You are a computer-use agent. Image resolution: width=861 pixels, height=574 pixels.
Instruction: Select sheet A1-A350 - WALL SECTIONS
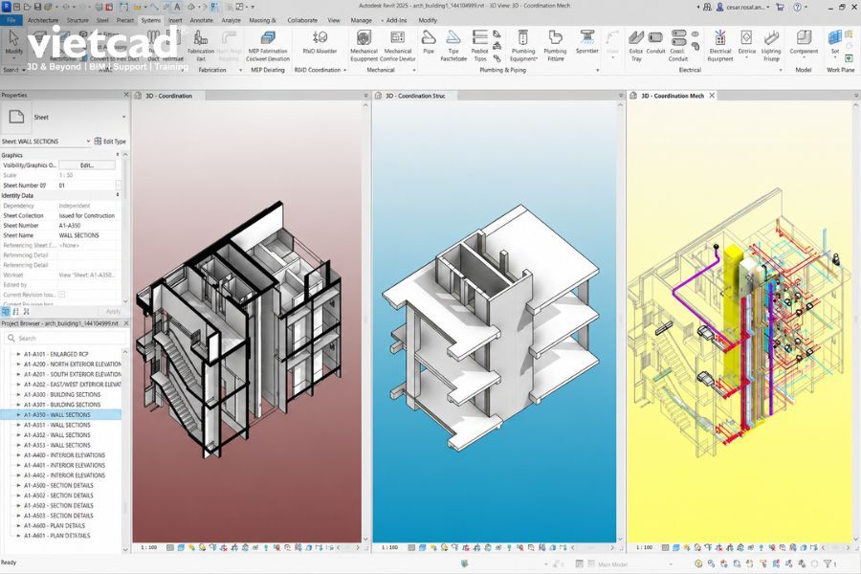60,414
